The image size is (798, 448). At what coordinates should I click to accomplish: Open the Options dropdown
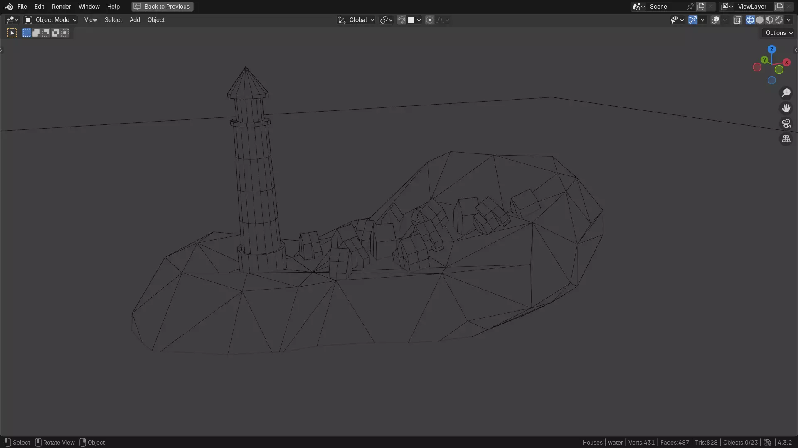click(779, 33)
